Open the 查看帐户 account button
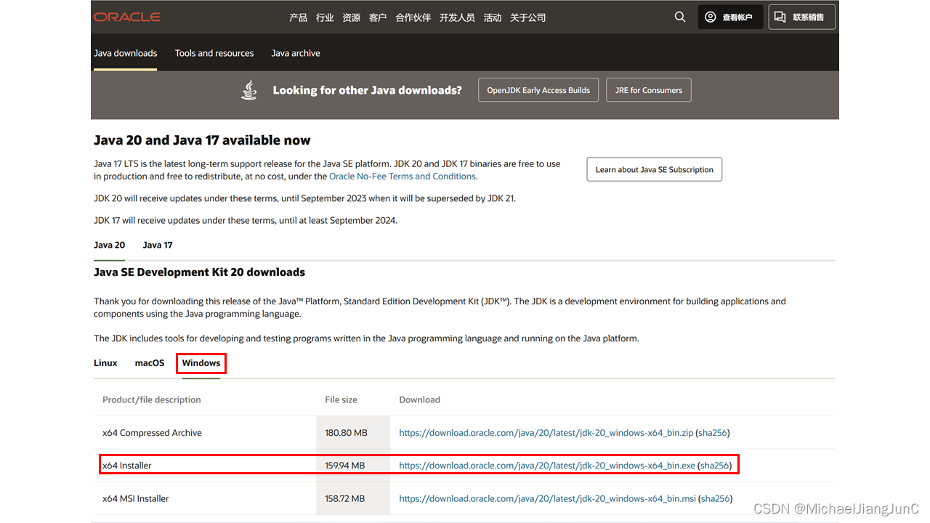This screenshot has width=930, height=523. pos(729,17)
